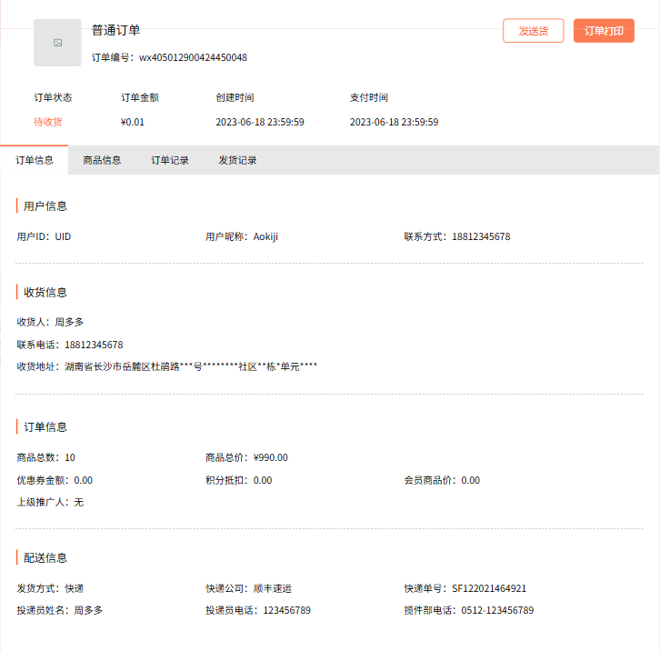Click the 收货地址 address text
The image size is (660, 651).
click(191, 366)
